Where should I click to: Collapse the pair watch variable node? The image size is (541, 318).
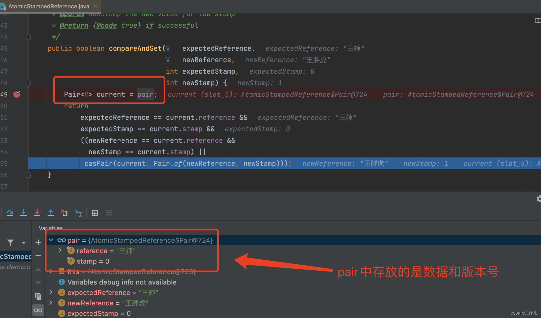click(51, 240)
